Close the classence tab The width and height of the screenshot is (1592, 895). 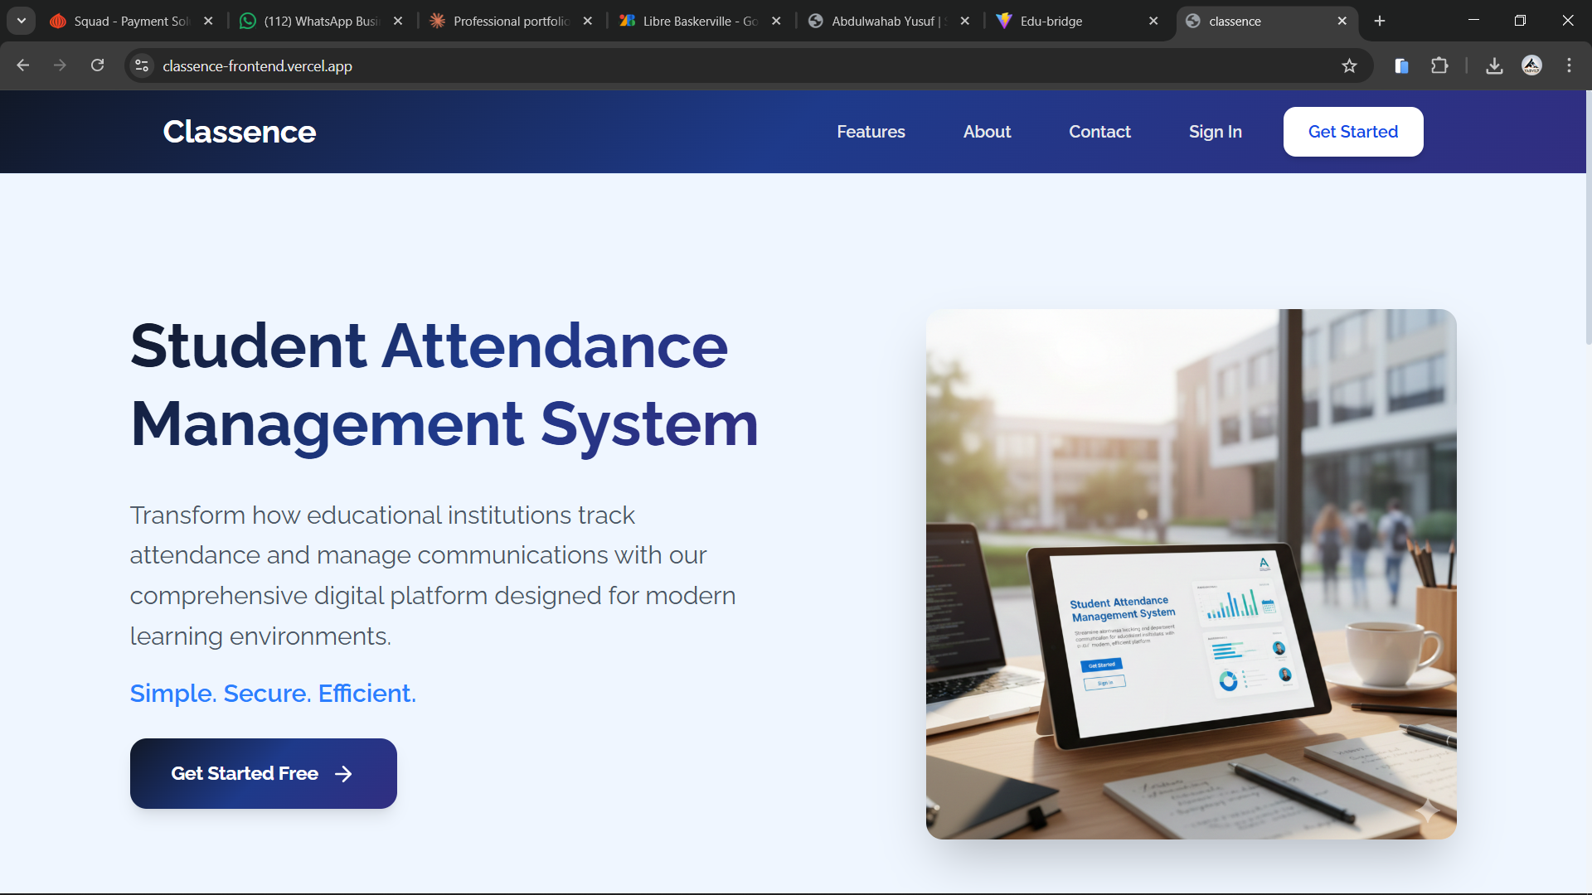[x=1342, y=21]
